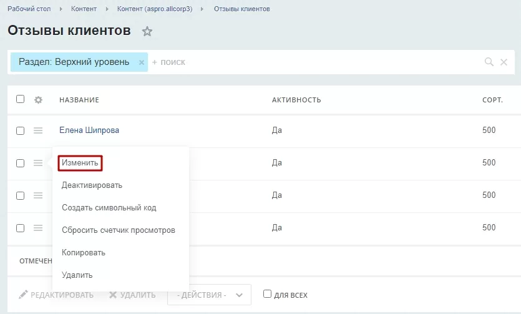The image size is (521, 314).
Task: Choose Изменить in the context menu
Action: (80, 163)
